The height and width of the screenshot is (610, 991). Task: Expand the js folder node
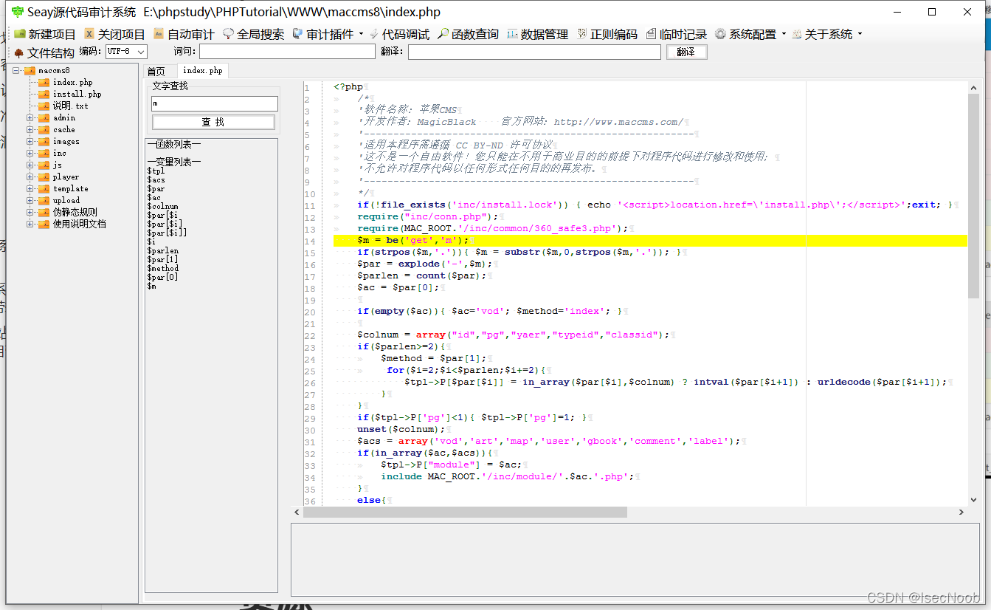point(30,165)
